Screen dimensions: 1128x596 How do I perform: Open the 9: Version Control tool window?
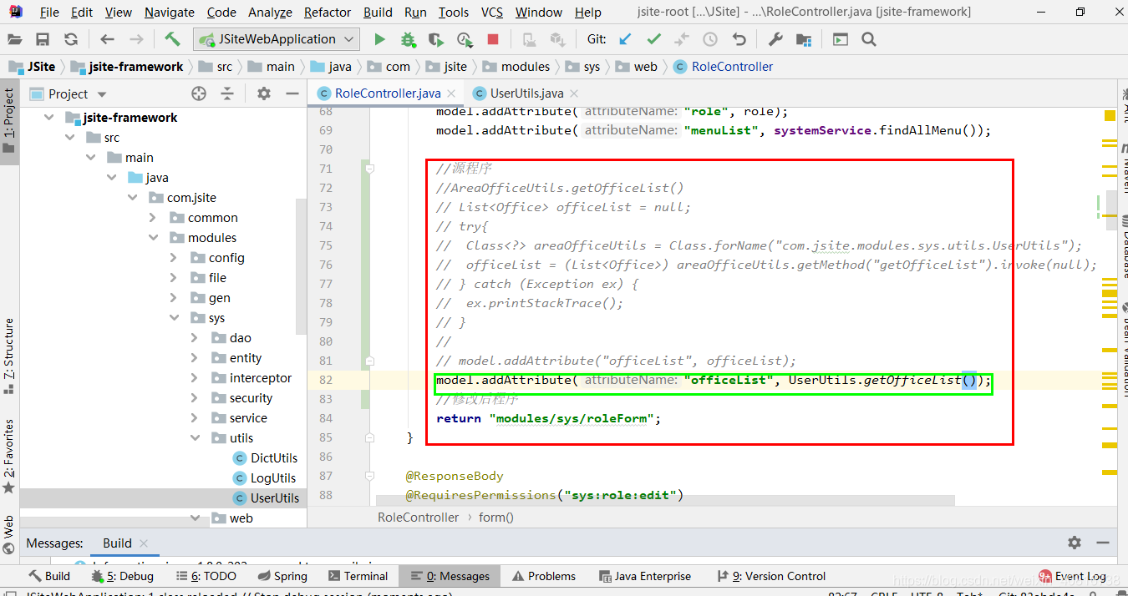click(x=771, y=576)
